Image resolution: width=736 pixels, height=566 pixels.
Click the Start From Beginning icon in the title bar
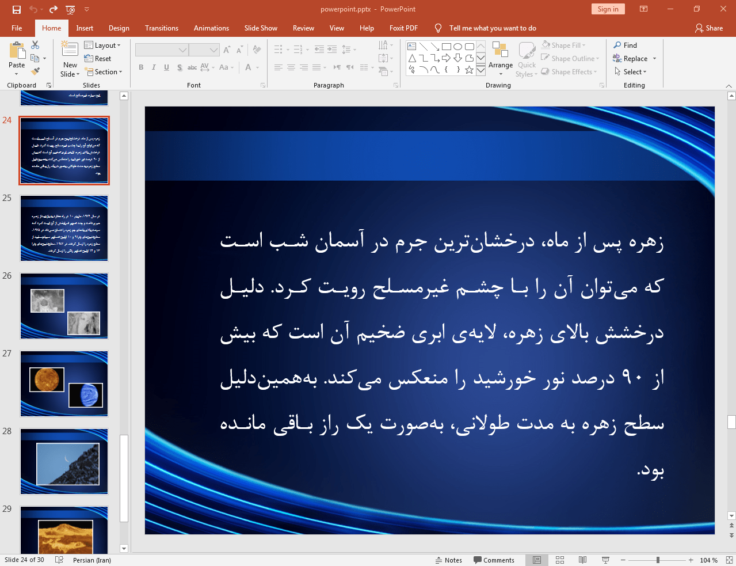[70, 9]
